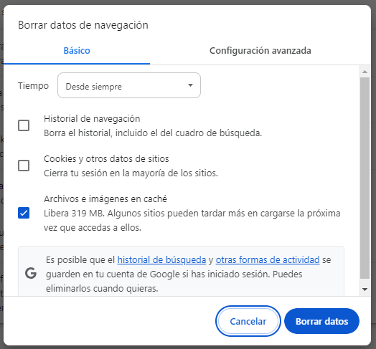Click the Cancelar button

[x=248, y=321]
